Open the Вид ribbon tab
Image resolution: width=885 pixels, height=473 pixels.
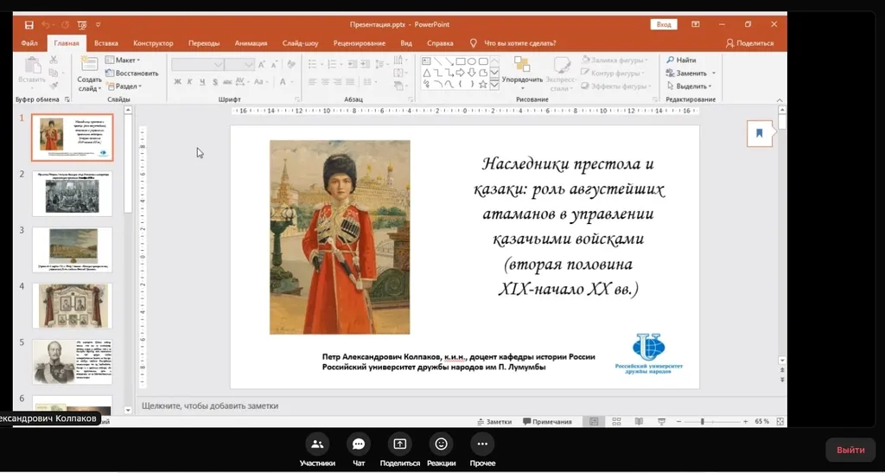click(x=406, y=43)
